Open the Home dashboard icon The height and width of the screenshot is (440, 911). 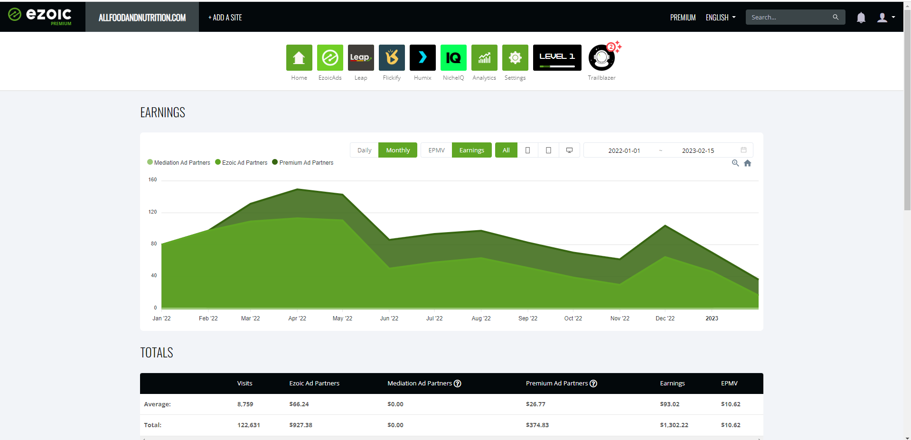(299, 57)
